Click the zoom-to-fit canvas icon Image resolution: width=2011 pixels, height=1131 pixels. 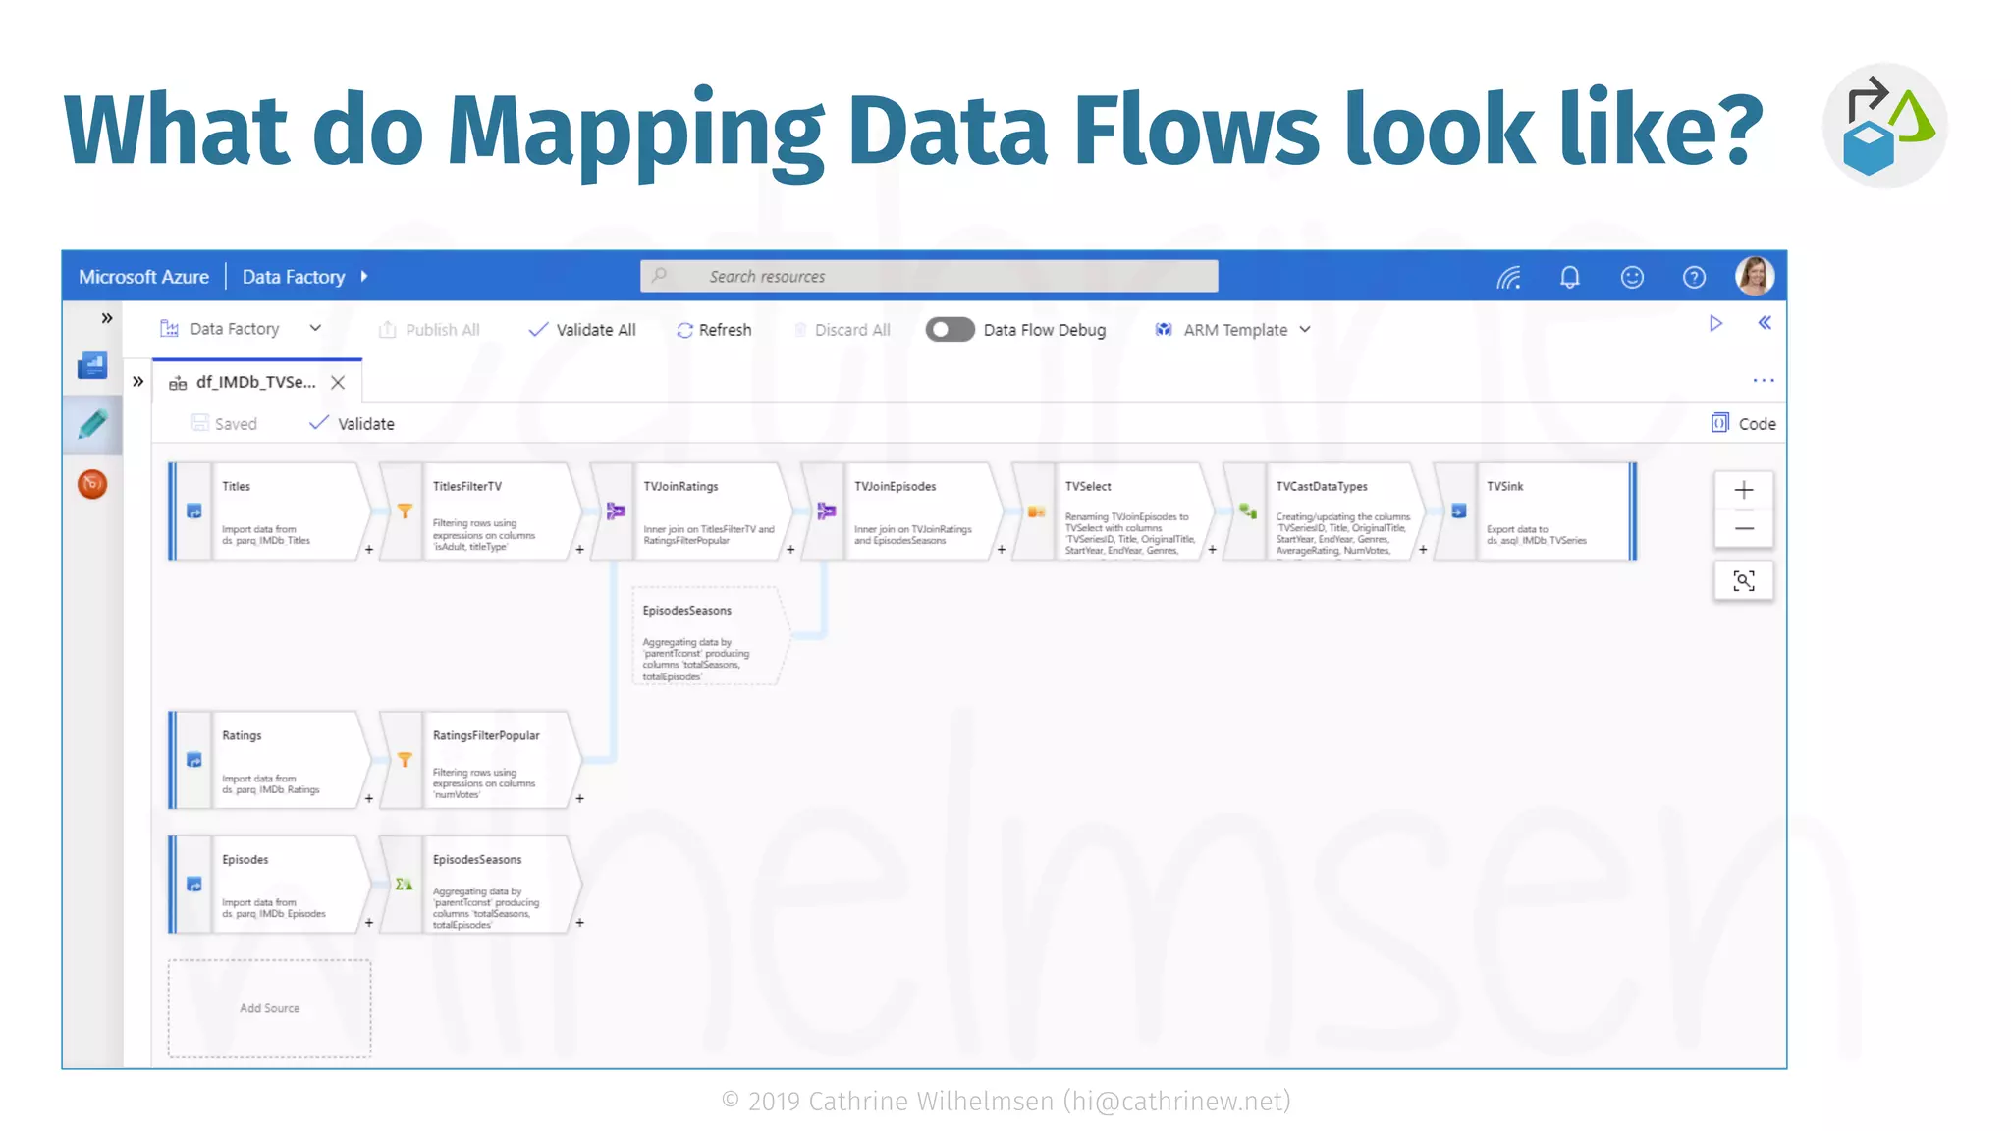[x=1744, y=581]
